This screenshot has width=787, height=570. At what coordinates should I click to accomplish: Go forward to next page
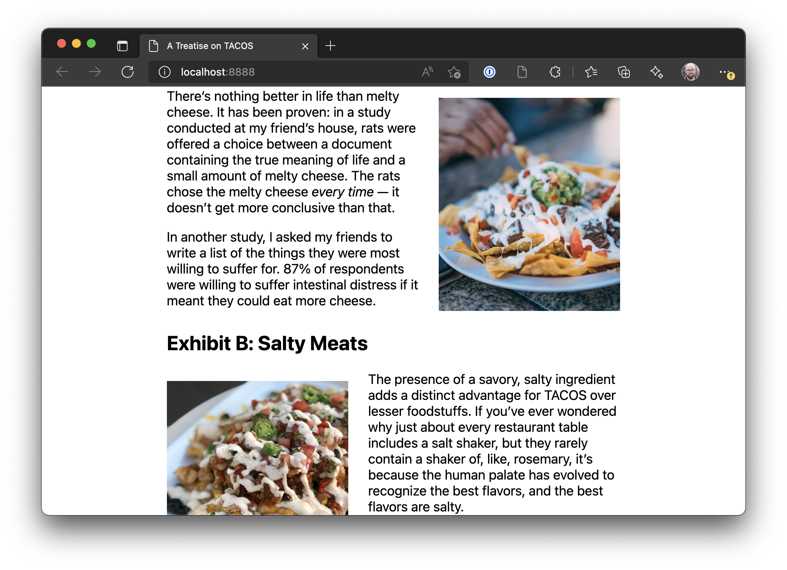coord(95,72)
